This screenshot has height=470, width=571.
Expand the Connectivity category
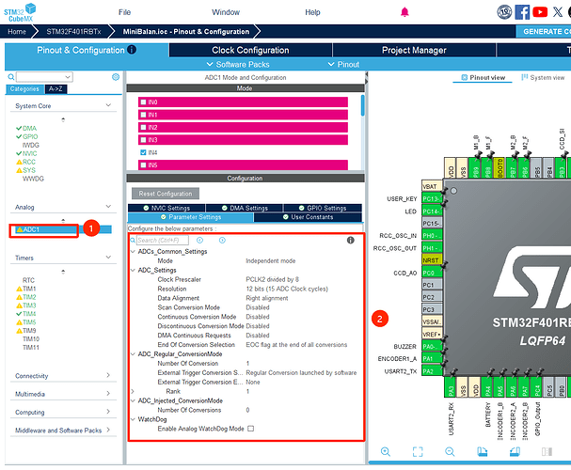tap(108, 375)
